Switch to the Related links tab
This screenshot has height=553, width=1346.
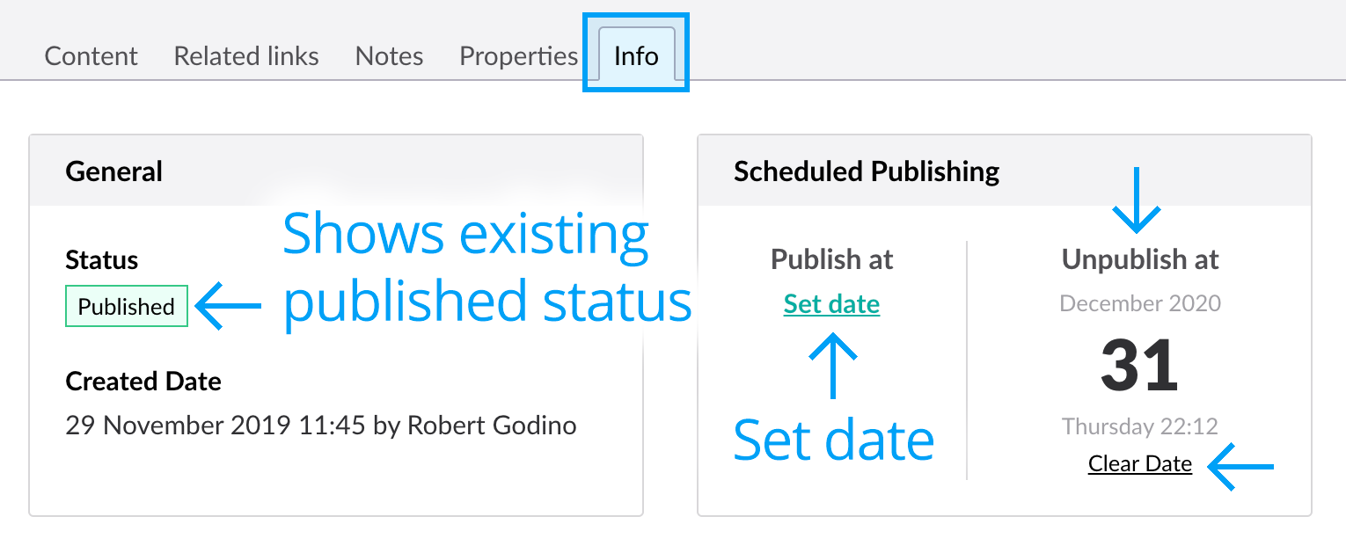pos(246,56)
